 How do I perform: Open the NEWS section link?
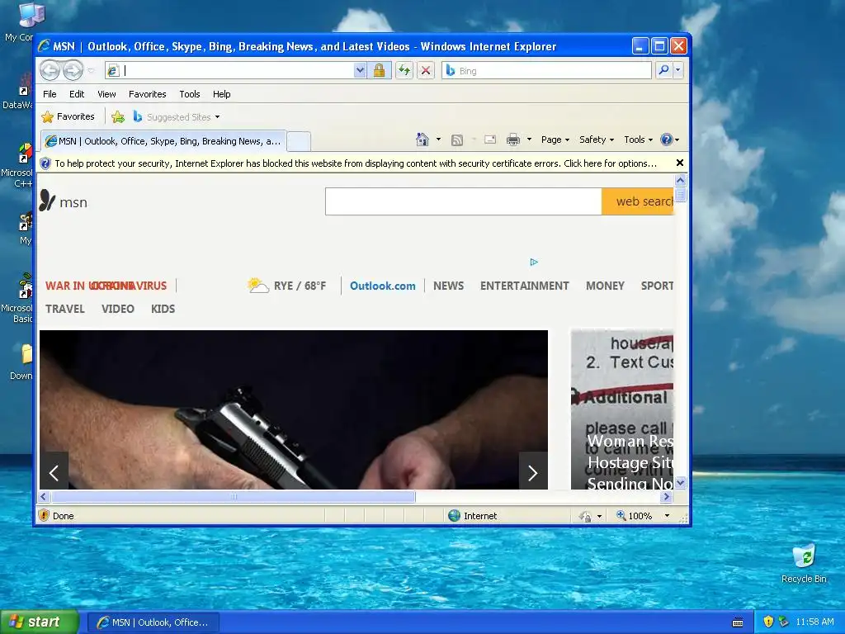click(x=448, y=286)
